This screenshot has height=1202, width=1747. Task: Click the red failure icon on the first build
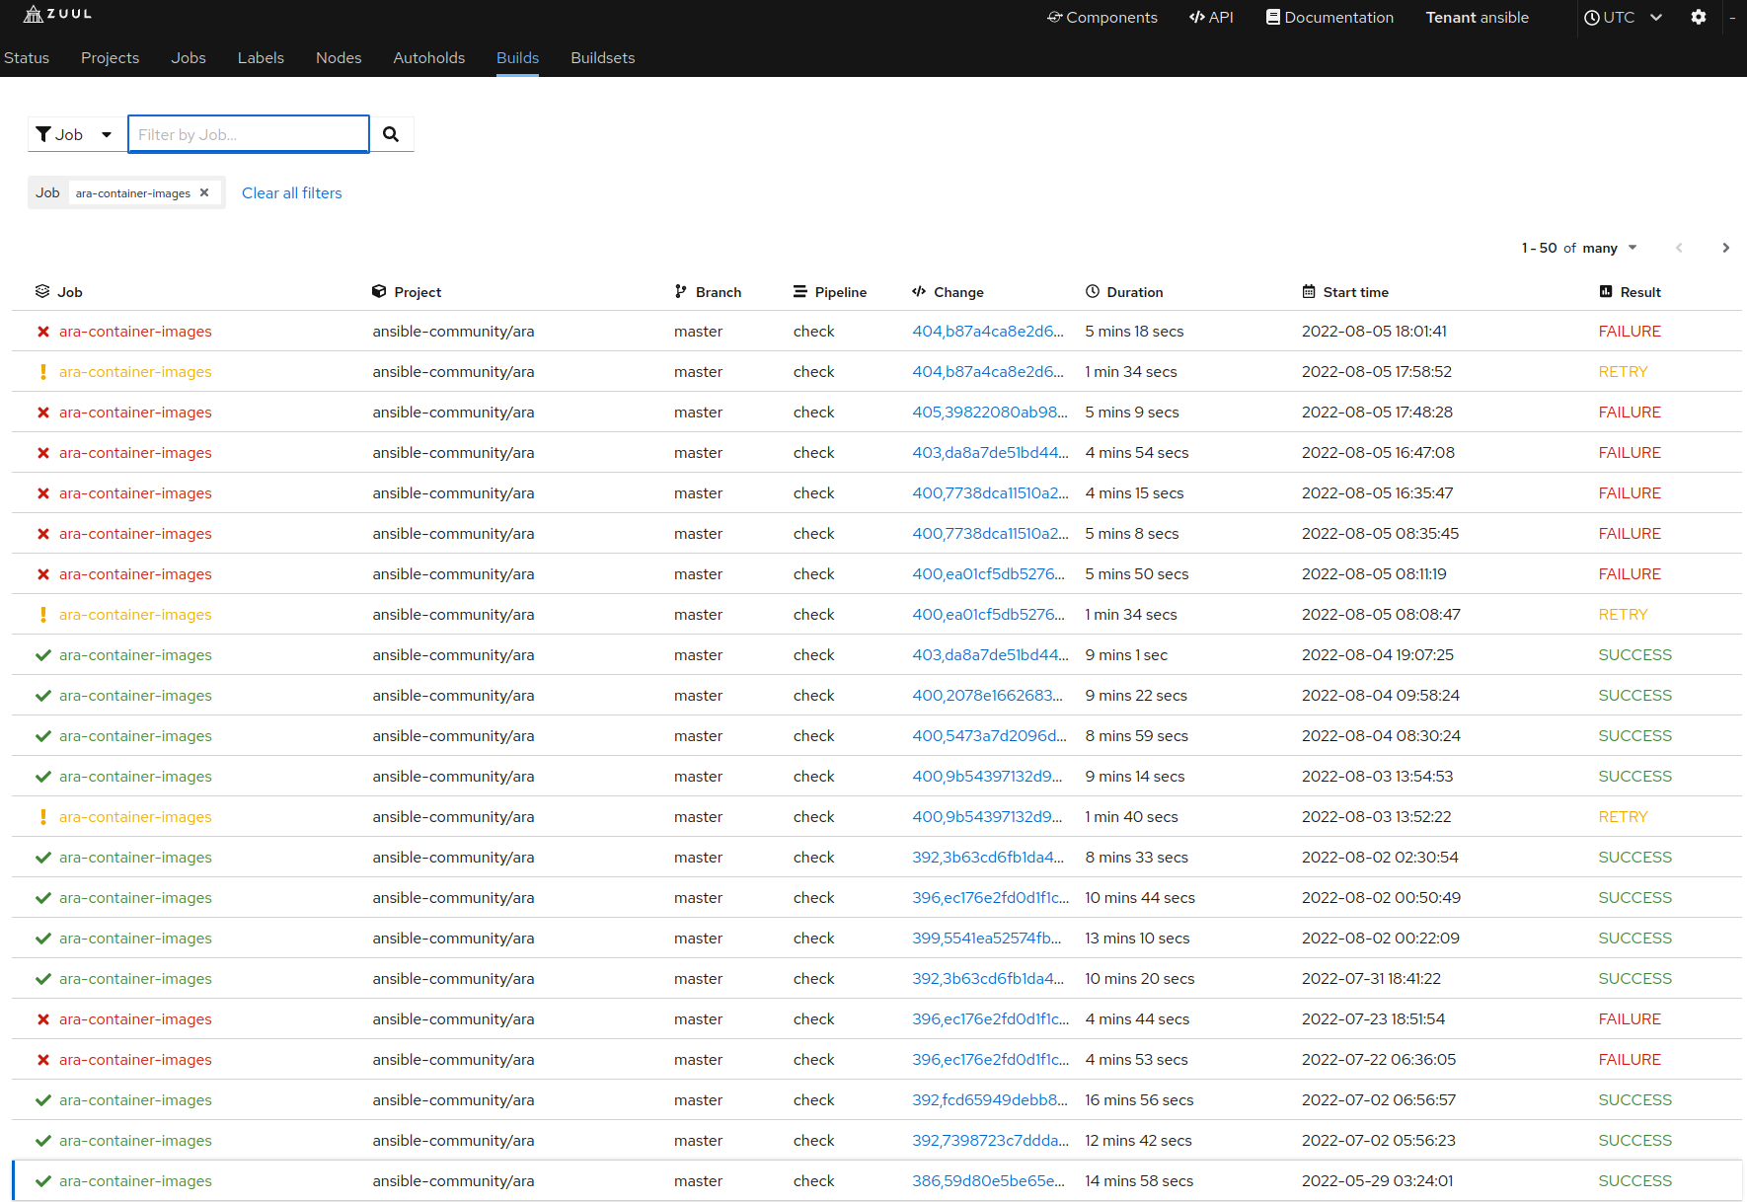tap(43, 331)
